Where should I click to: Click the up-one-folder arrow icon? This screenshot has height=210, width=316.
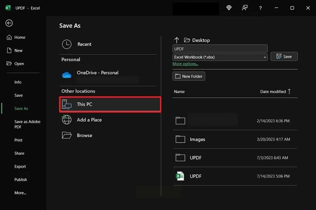(177, 40)
